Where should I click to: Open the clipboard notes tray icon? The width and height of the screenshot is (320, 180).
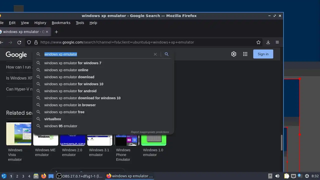286,176
